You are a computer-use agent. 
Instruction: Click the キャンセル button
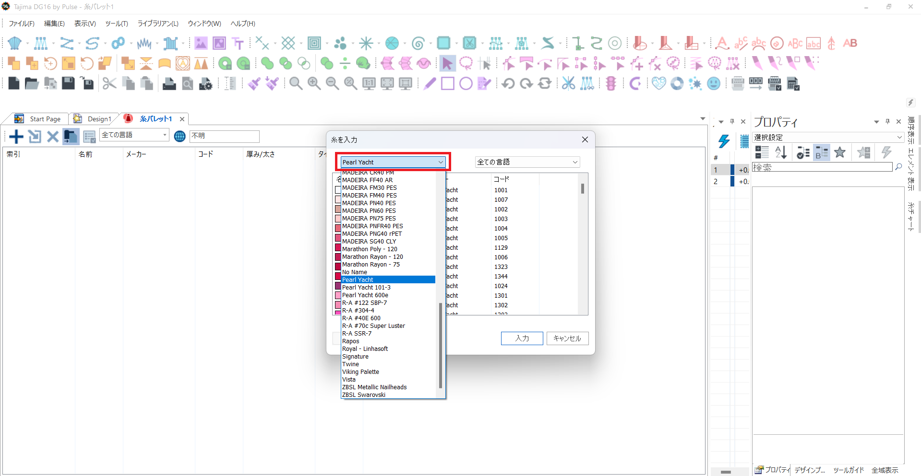567,338
